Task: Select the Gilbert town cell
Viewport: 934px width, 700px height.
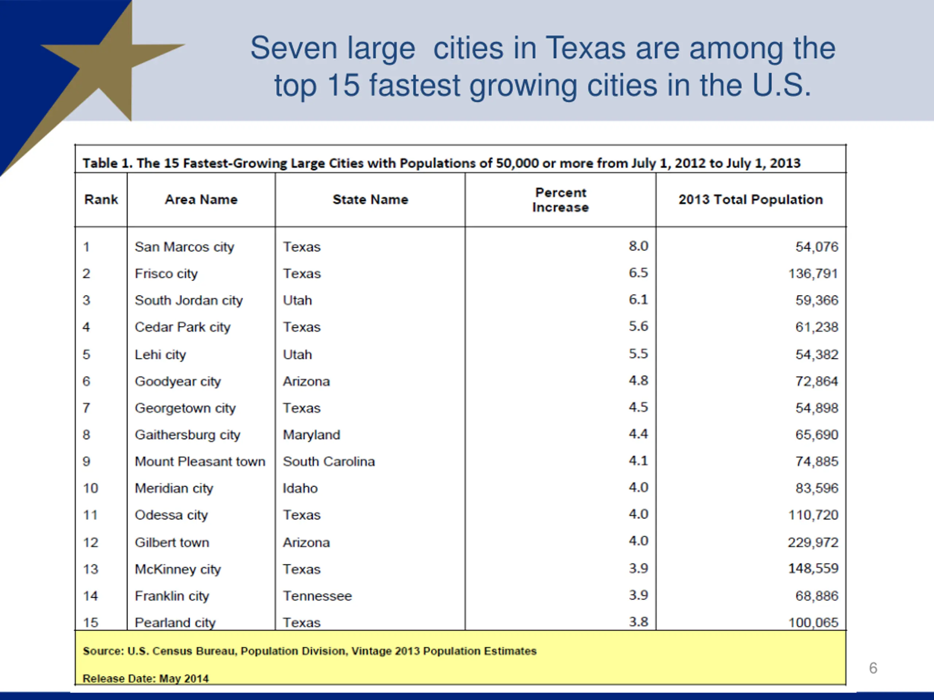Action: tap(172, 542)
